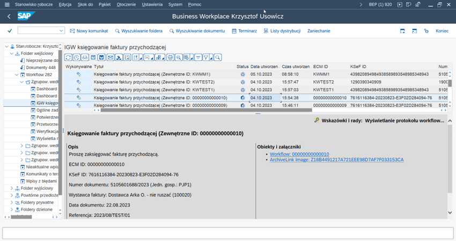Open the hamburger menu icon at top left

[x=8, y=4]
